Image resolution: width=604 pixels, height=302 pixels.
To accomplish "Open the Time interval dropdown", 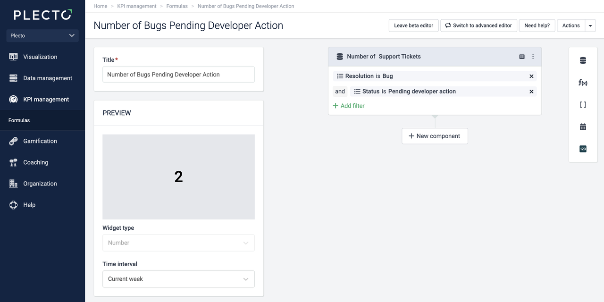I will click(x=178, y=279).
